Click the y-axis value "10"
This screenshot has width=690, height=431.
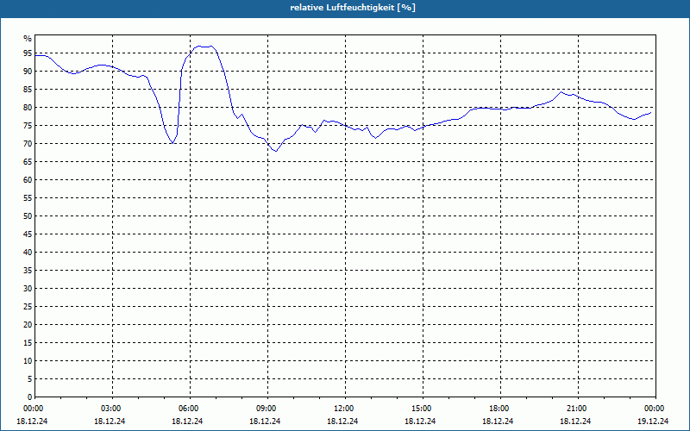(x=28, y=360)
